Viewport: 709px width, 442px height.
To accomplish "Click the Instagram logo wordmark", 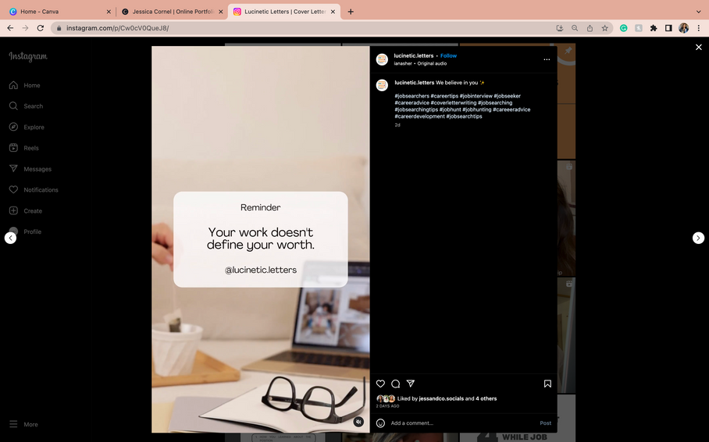I will tap(28, 56).
